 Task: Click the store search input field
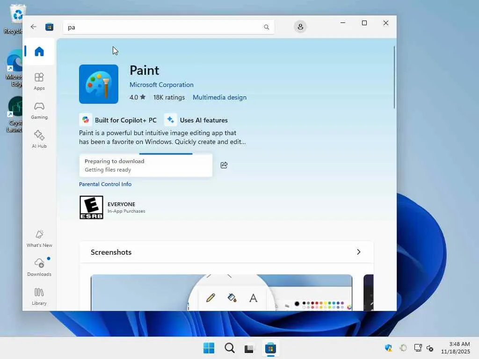pos(168,27)
